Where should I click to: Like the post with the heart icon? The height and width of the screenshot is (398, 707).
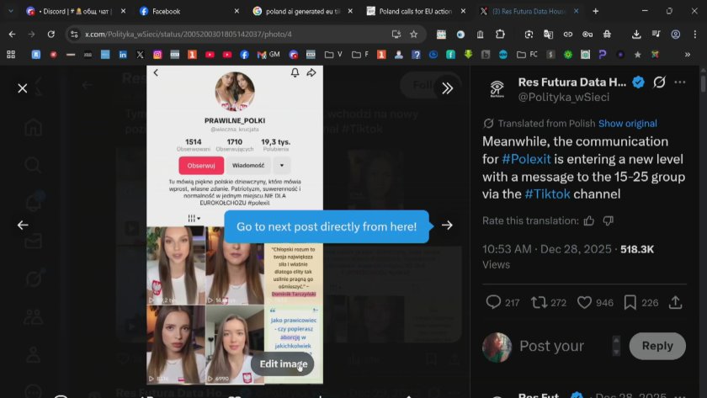tap(581, 303)
